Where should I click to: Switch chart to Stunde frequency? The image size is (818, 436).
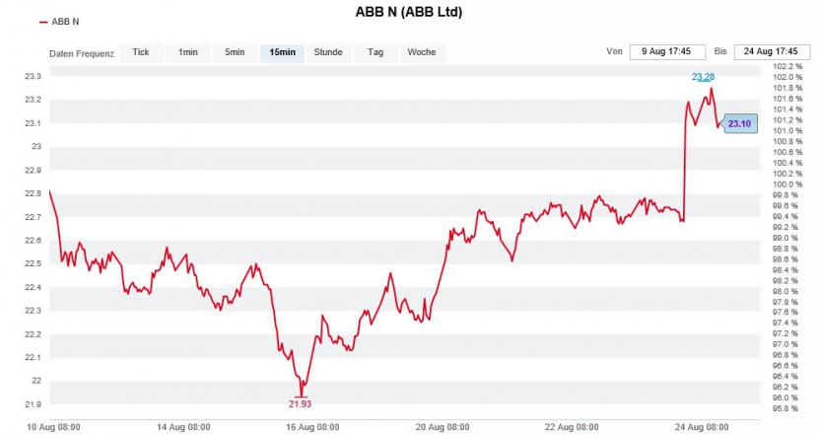tap(328, 52)
